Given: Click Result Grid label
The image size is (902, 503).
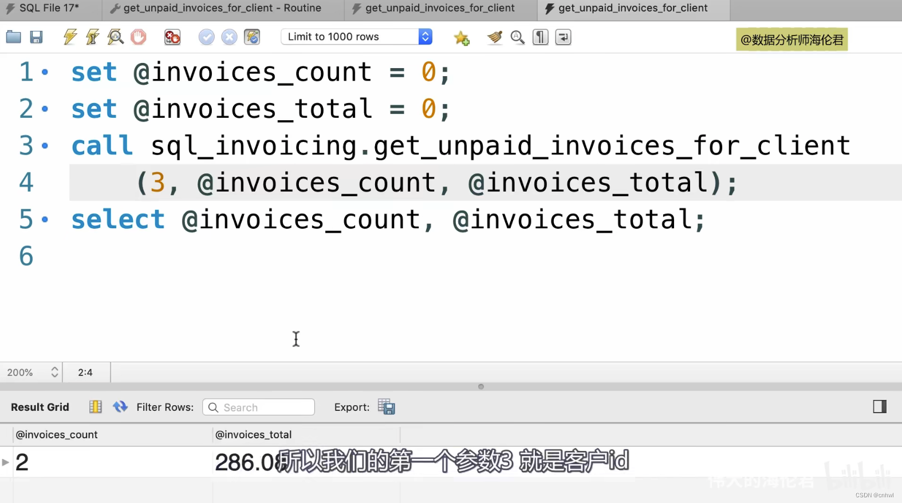Looking at the screenshot, I should (x=40, y=407).
